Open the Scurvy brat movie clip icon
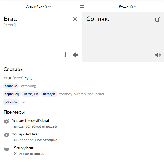 coord(7,149)
